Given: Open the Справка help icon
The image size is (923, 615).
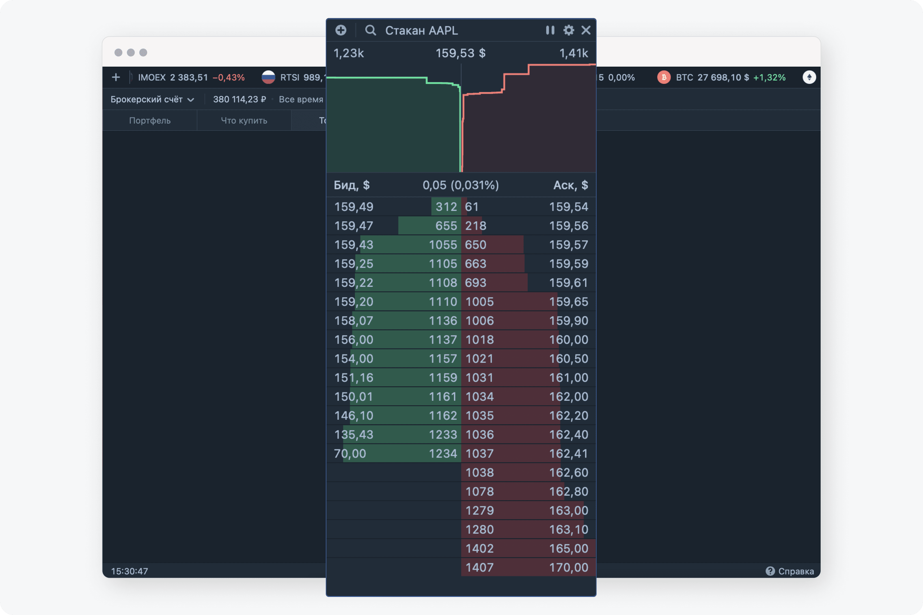Looking at the screenshot, I should (770, 571).
